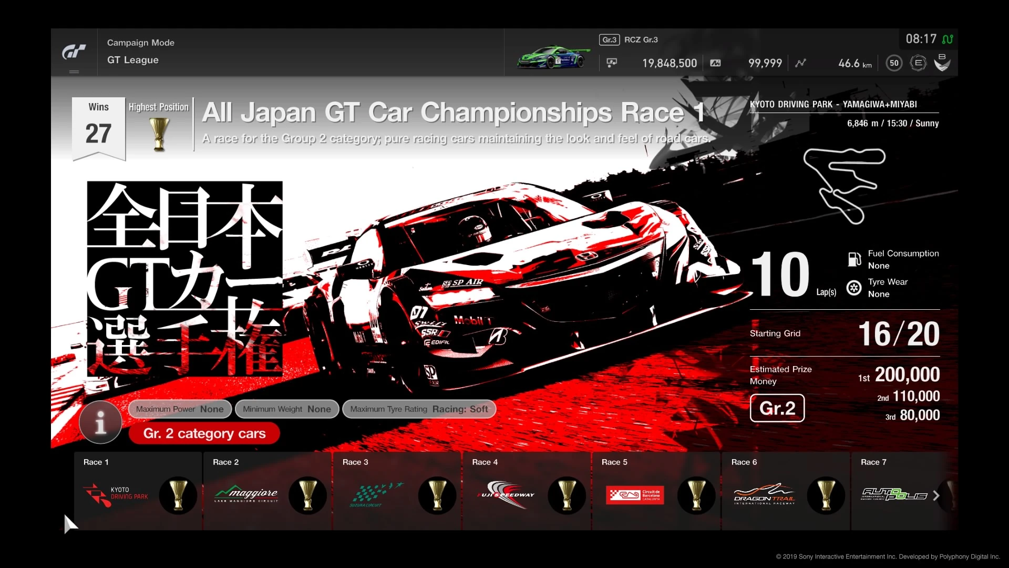Click the Race 1 trophy icon
The width and height of the screenshot is (1009, 568).
tap(178, 495)
